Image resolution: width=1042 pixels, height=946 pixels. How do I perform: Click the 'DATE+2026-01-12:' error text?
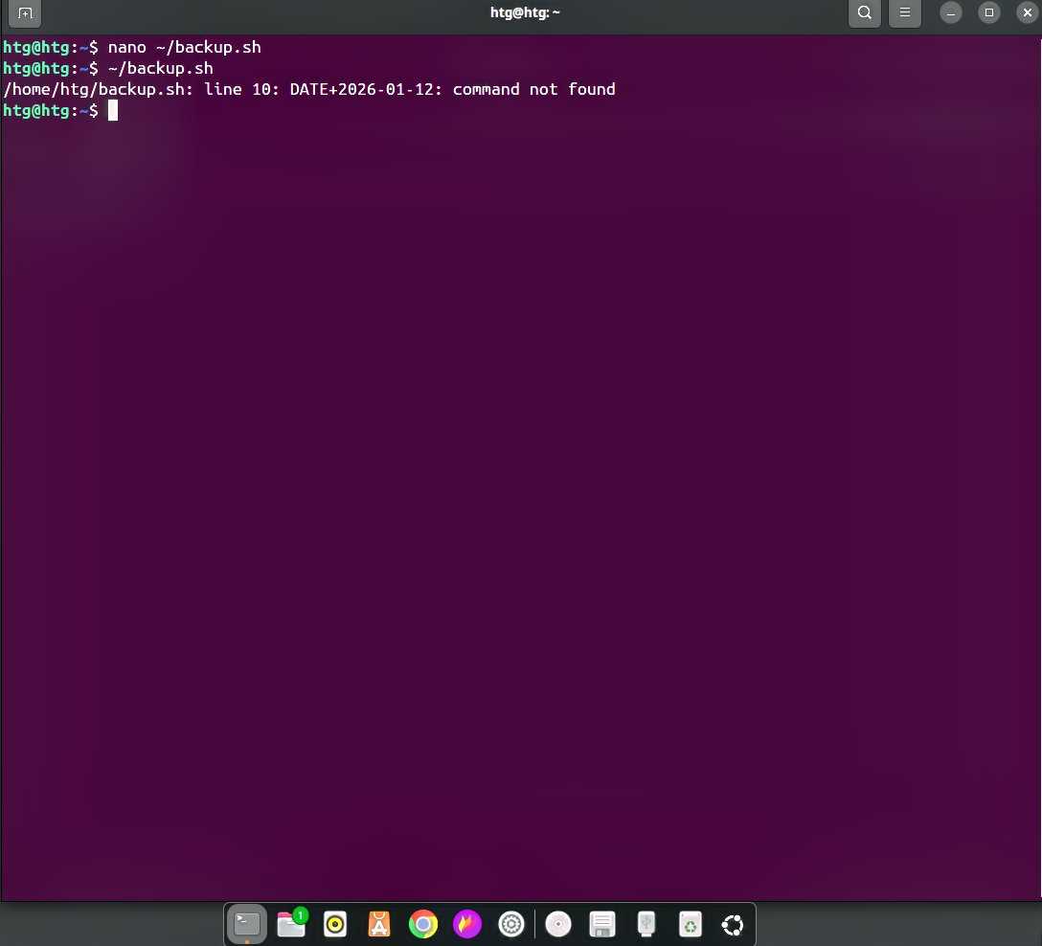coord(366,89)
